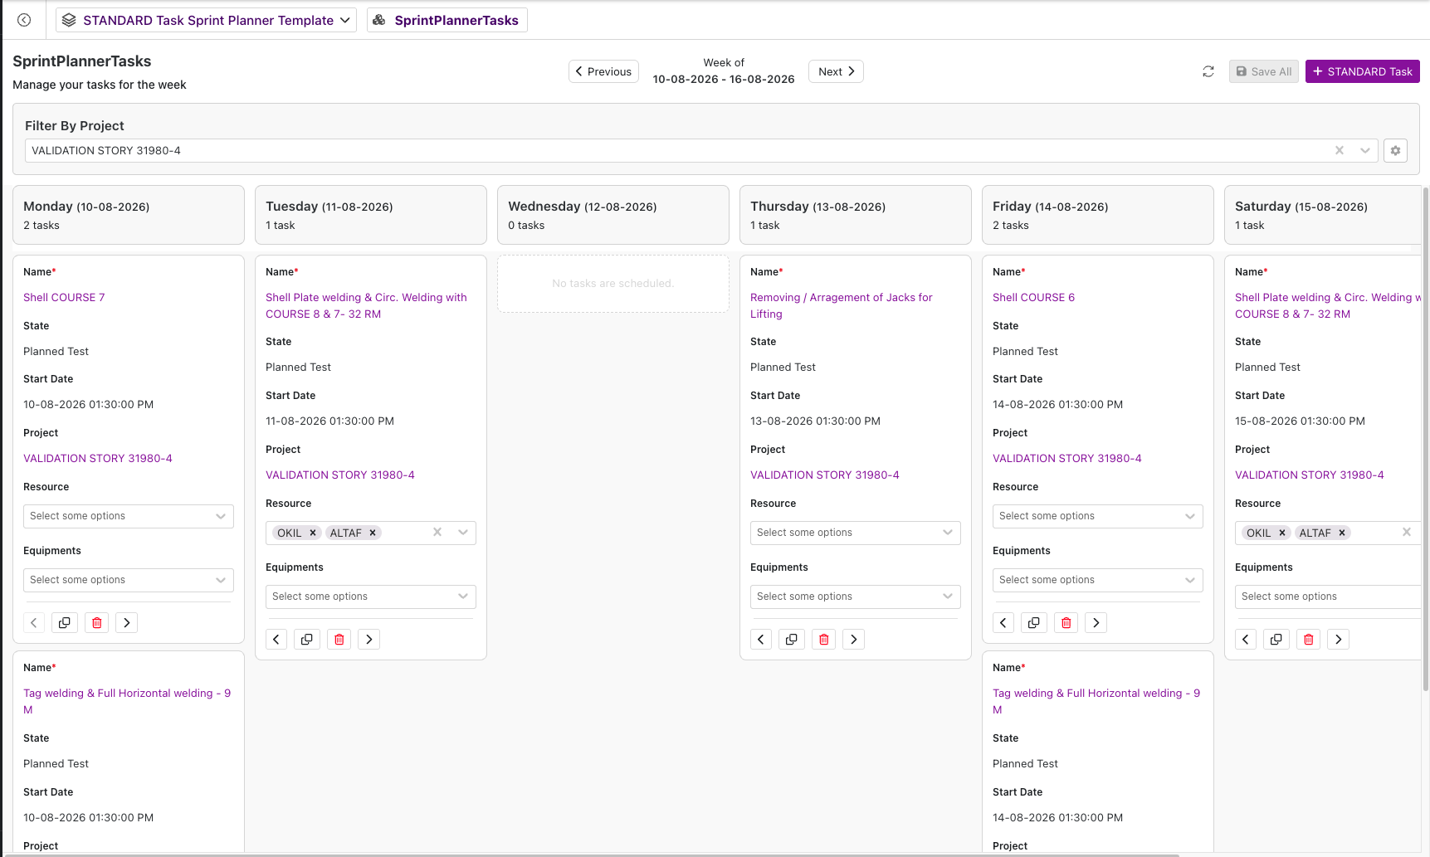The width and height of the screenshot is (1430, 857).
Task: Open VALIDATION STORY 31980-4 project on Monday card
Action: (x=98, y=458)
